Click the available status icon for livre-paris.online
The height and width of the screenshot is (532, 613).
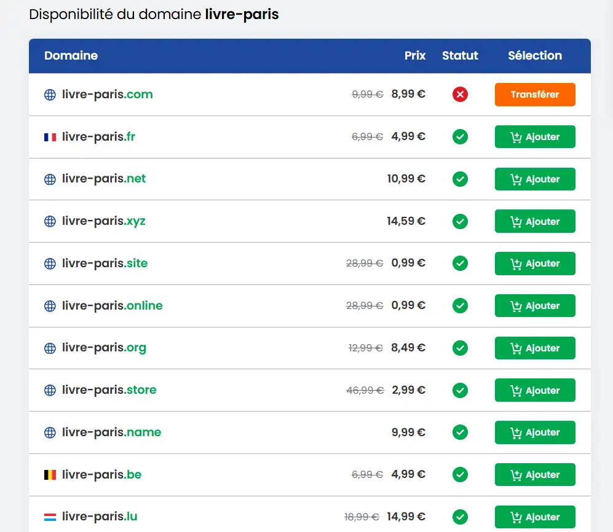(x=460, y=305)
